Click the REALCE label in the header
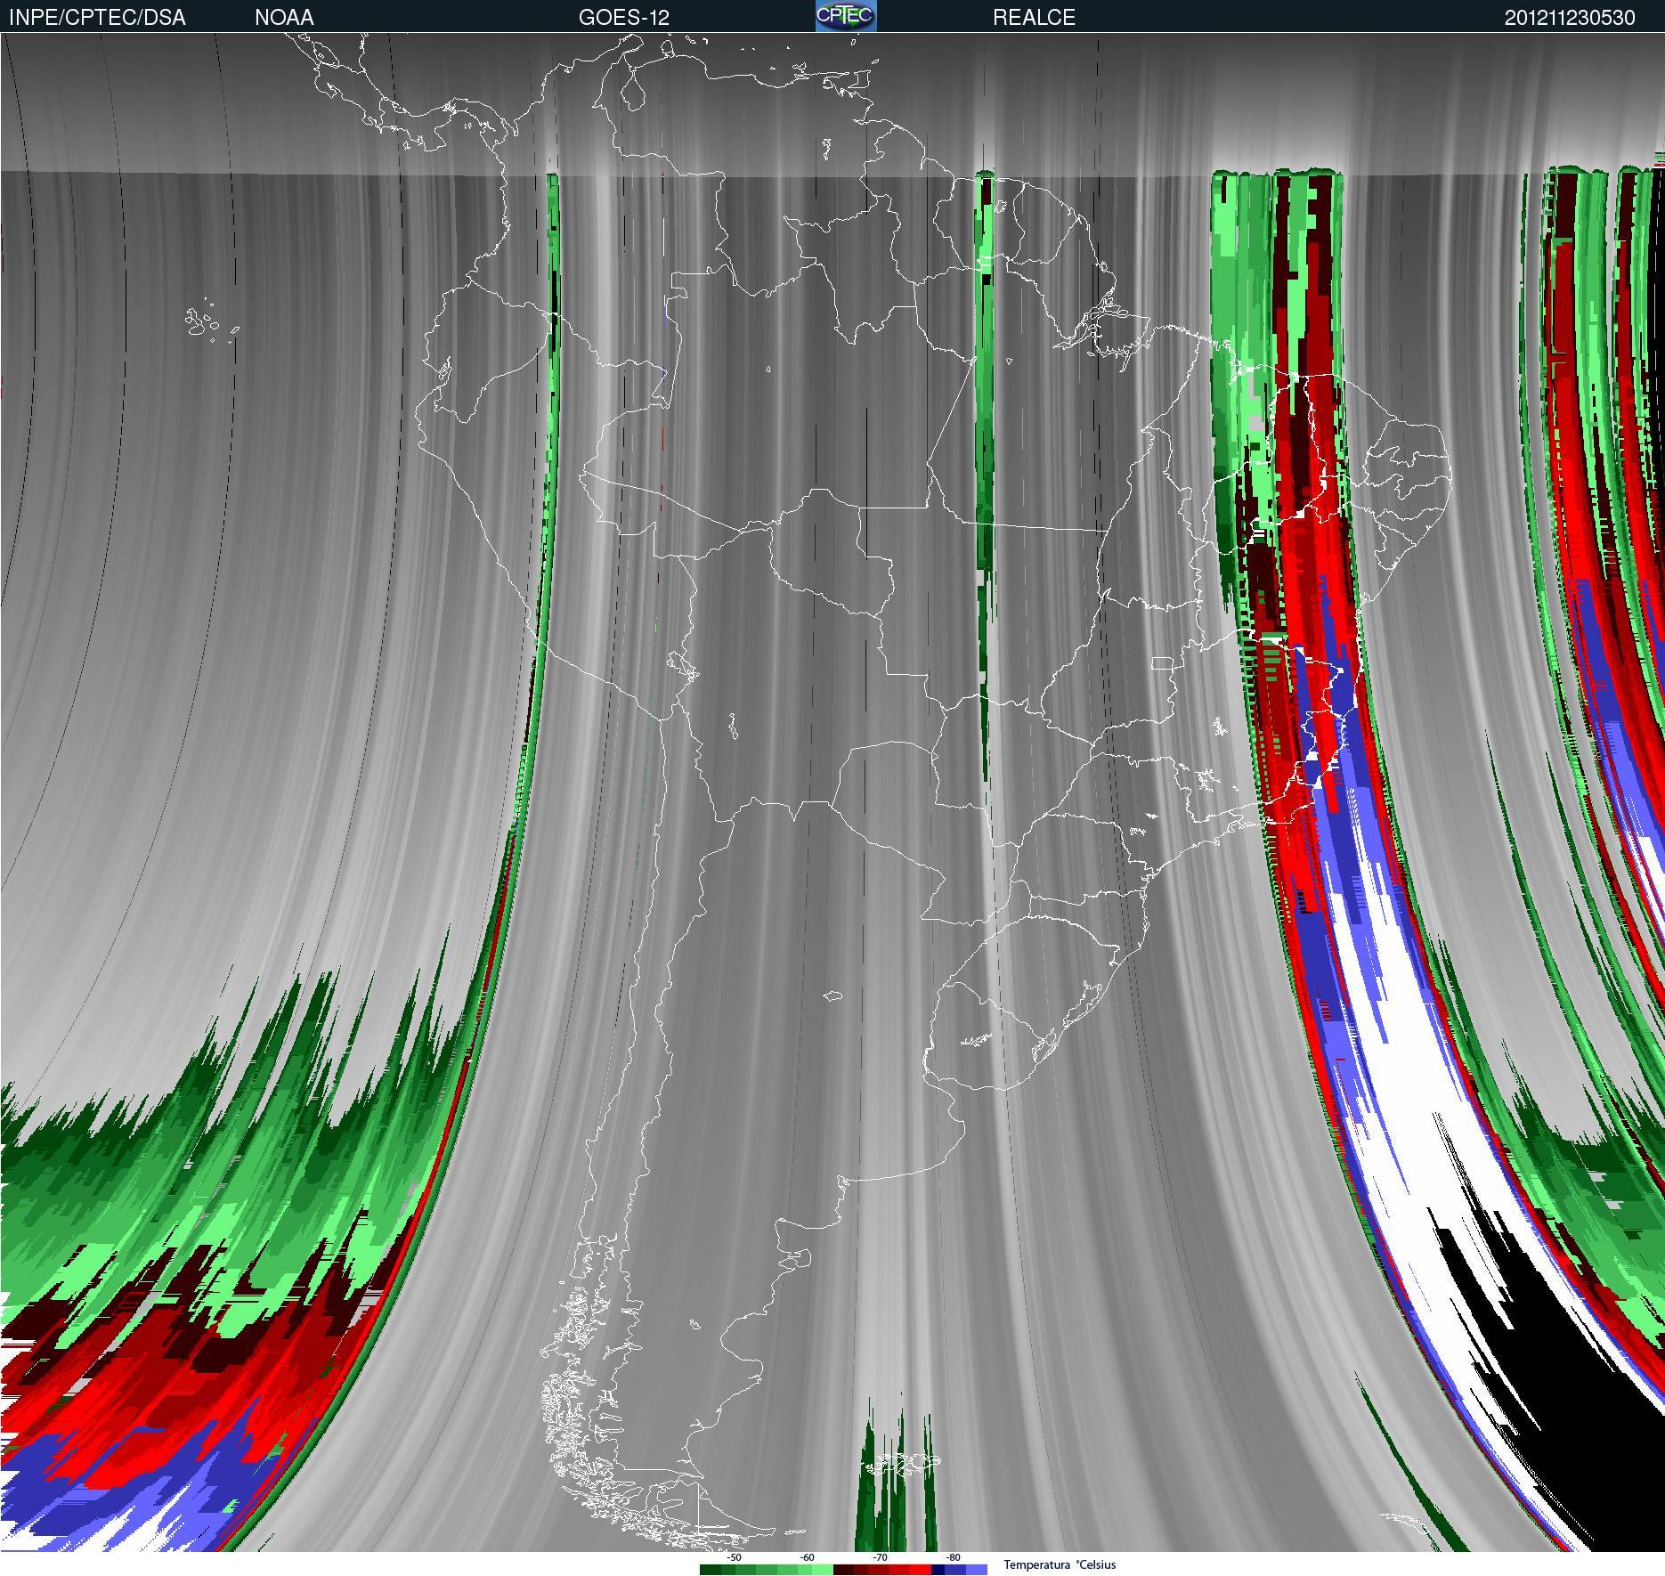The width and height of the screenshot is (1665, 1576). pos(1034,18)
